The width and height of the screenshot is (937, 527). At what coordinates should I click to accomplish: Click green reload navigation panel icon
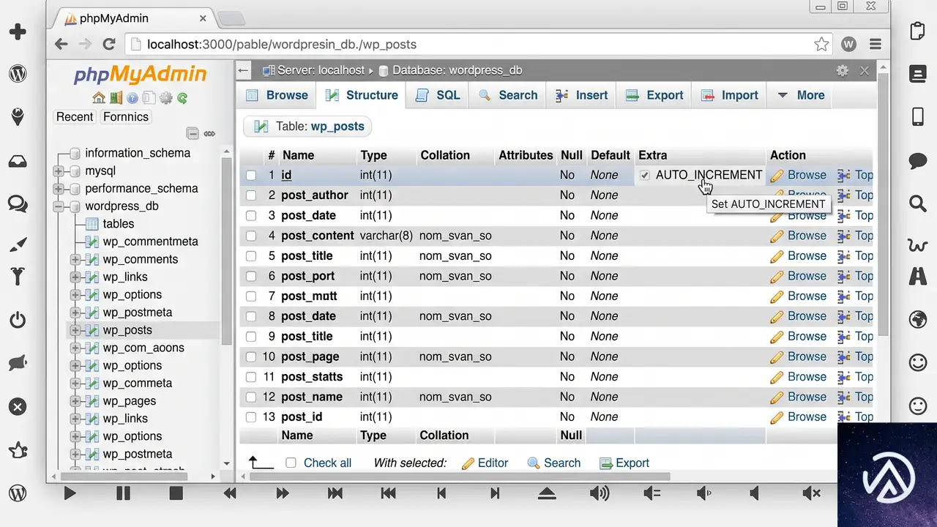tap(182, 98)
